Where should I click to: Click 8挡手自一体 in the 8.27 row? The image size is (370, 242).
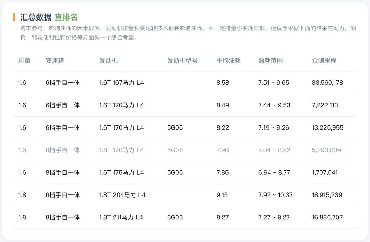pos(63,217)
